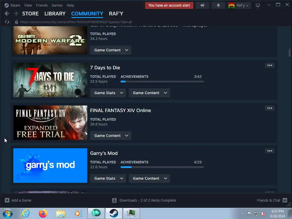Click the padlock security icon beside URL
Viewport: 292px width, 219px height.
point(17,22)
